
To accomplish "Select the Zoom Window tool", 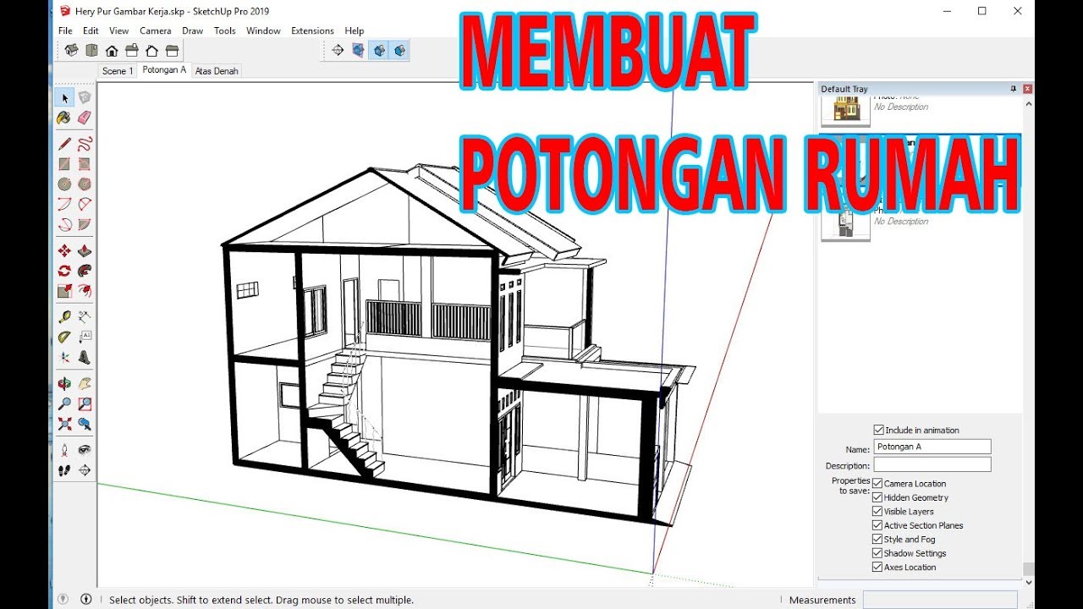I will point(85,404).
